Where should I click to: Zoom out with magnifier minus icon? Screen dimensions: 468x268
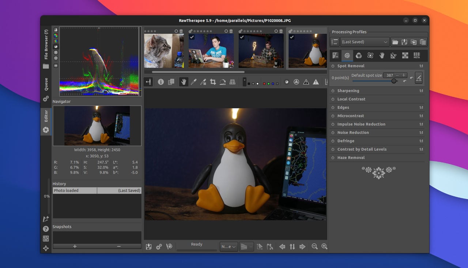[x=314, y=247]
